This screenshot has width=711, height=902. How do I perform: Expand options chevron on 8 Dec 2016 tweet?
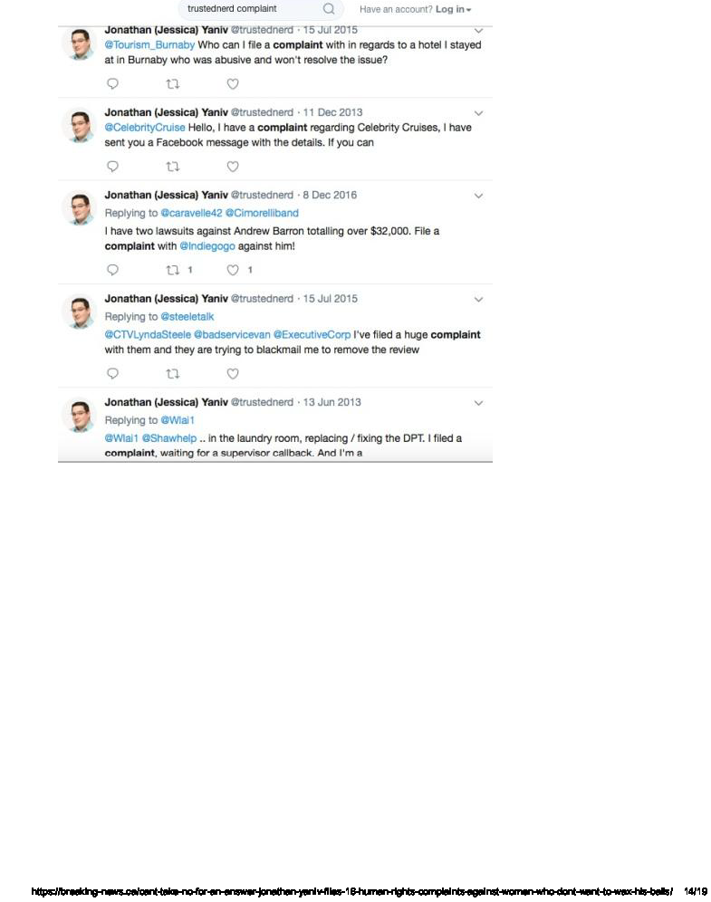click(478, 197)
